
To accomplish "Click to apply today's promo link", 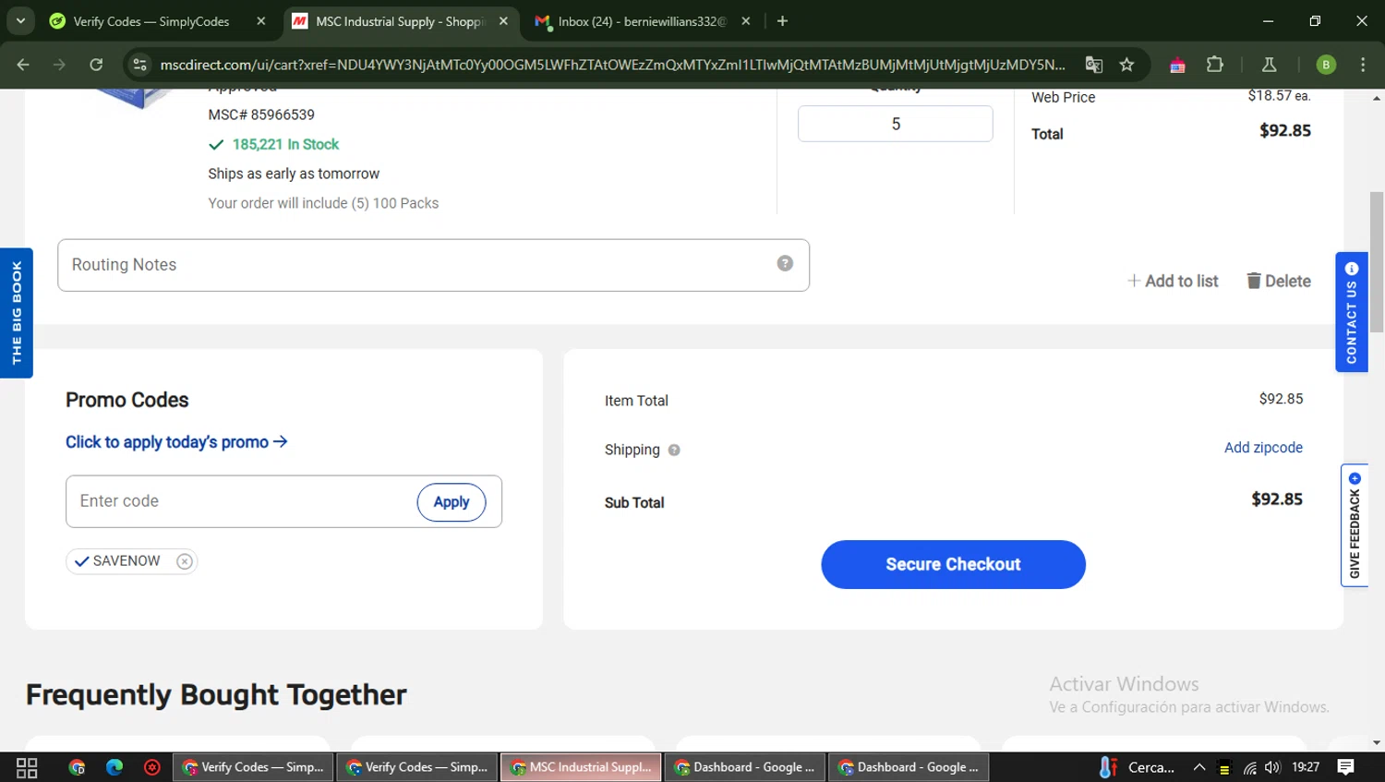I will pos(176,442).
